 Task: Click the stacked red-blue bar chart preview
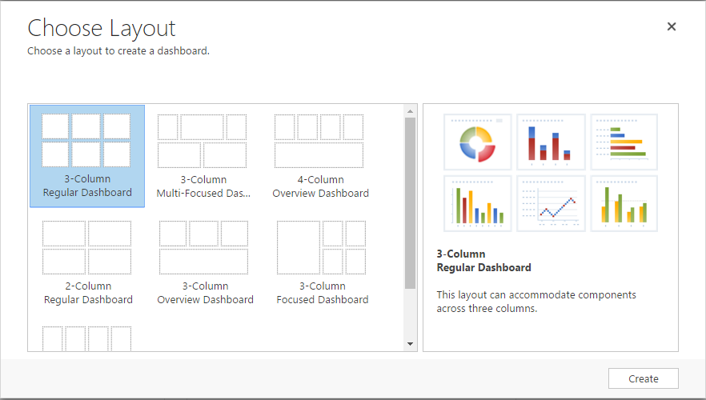(551, 142)
